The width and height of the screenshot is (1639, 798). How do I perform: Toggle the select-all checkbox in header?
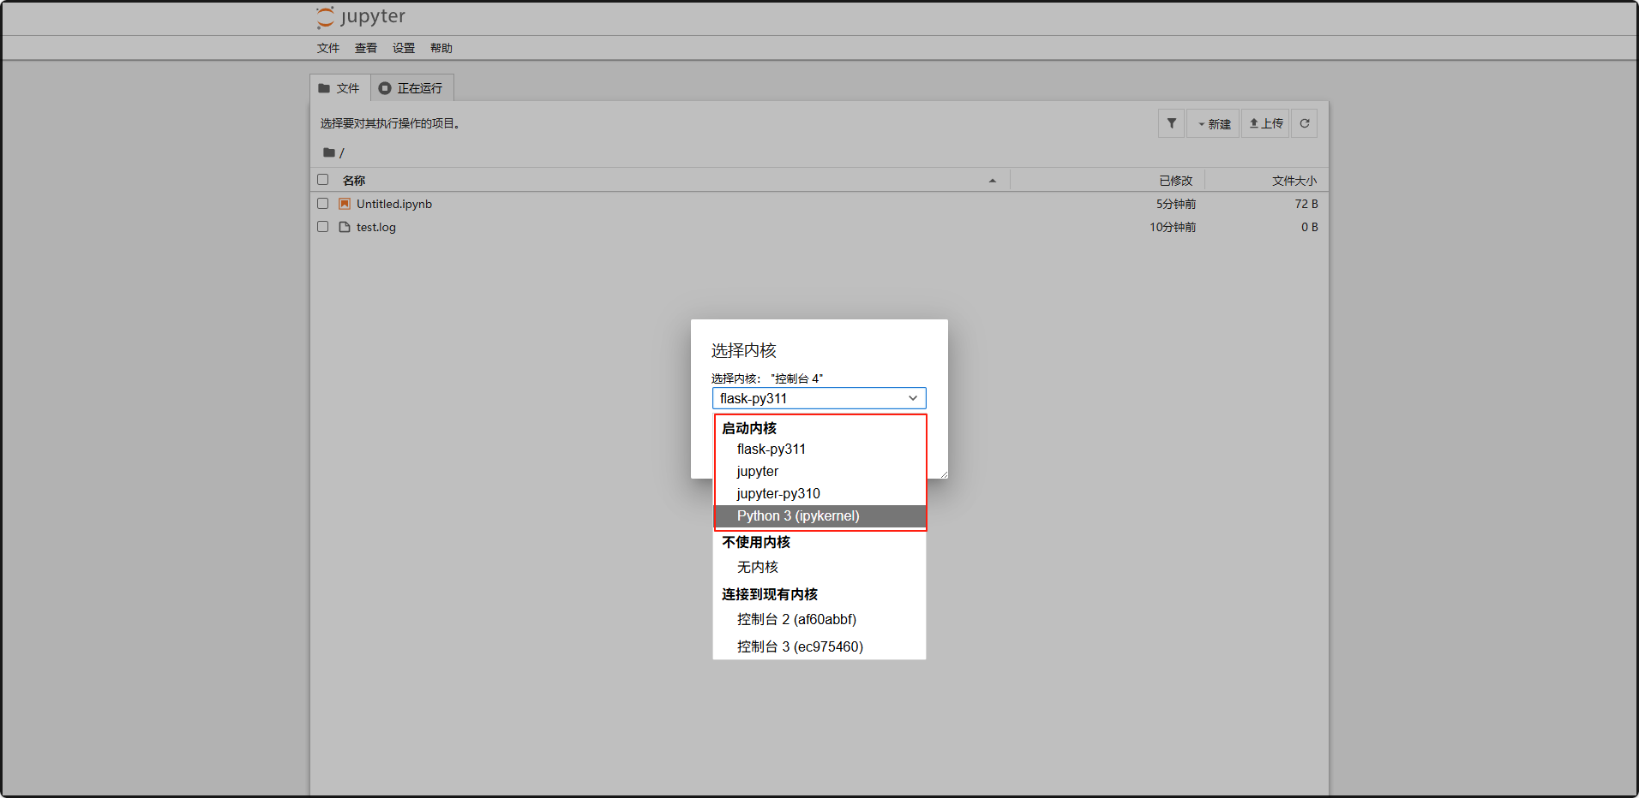click(x=323, y=180)
